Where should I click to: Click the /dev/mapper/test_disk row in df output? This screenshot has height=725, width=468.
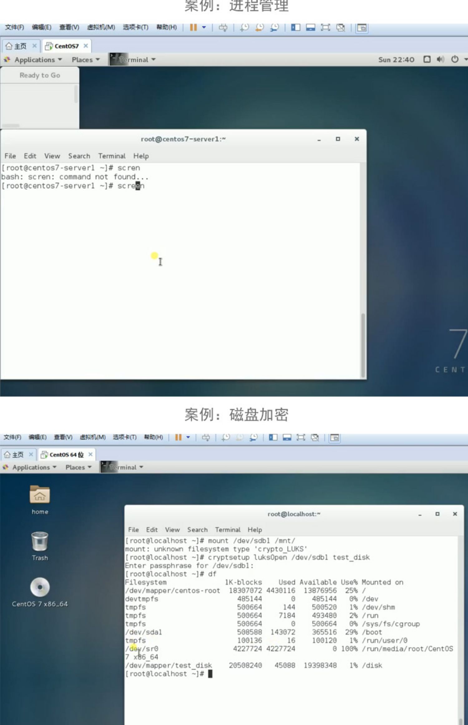click(253, 665)
